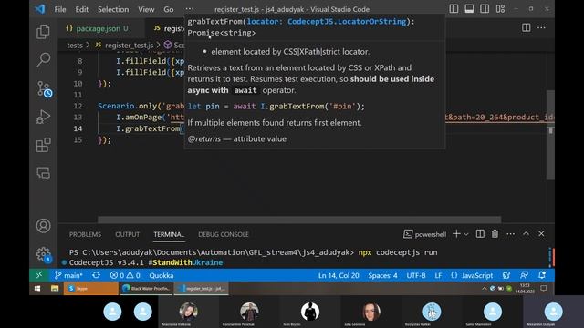Change indentation via Spaces: 4

[x=382, y=275]
